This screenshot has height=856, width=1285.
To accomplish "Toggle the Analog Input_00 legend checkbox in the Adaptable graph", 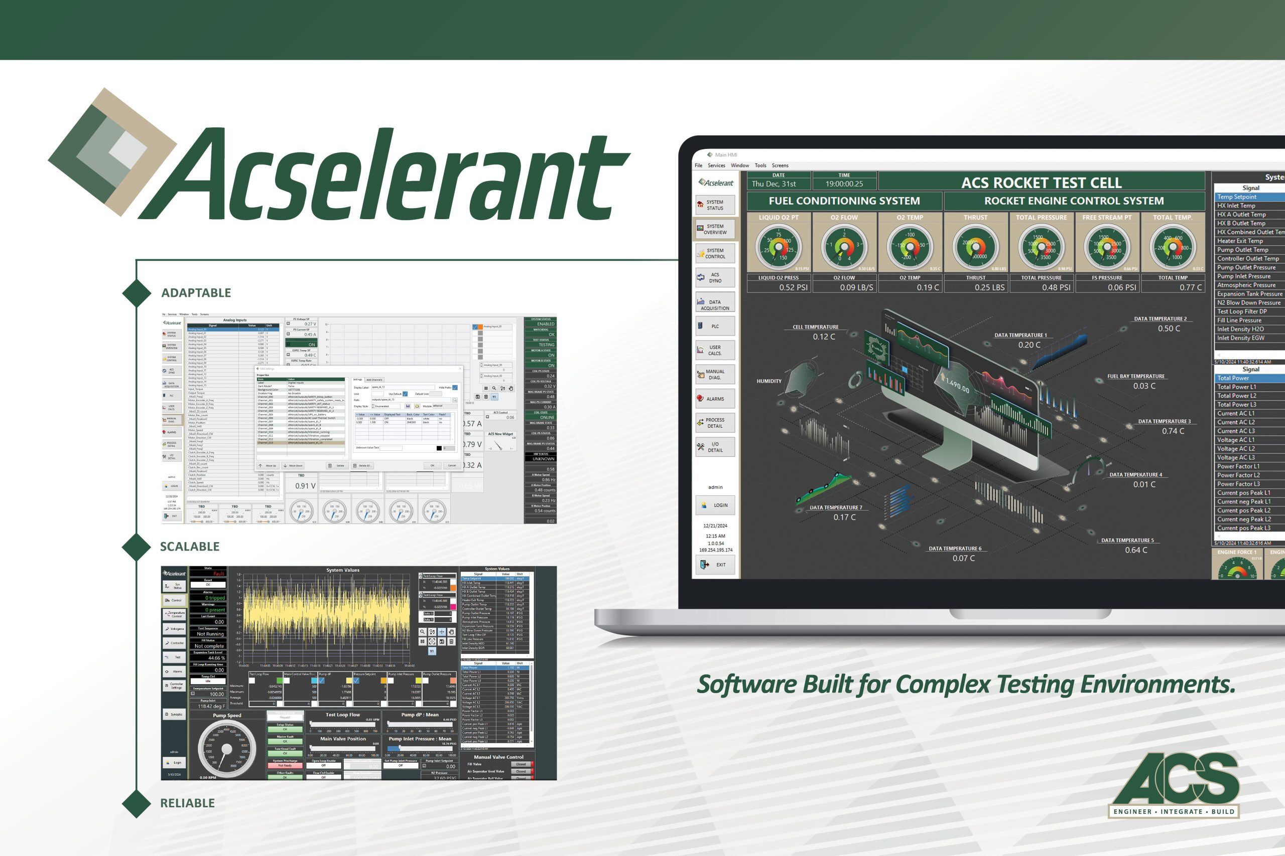I will (475, 327).
